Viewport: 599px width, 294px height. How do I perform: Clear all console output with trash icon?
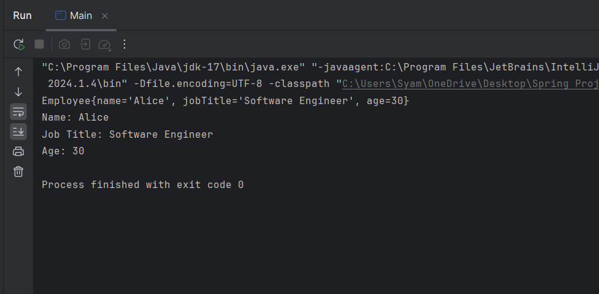click(18, 171)
